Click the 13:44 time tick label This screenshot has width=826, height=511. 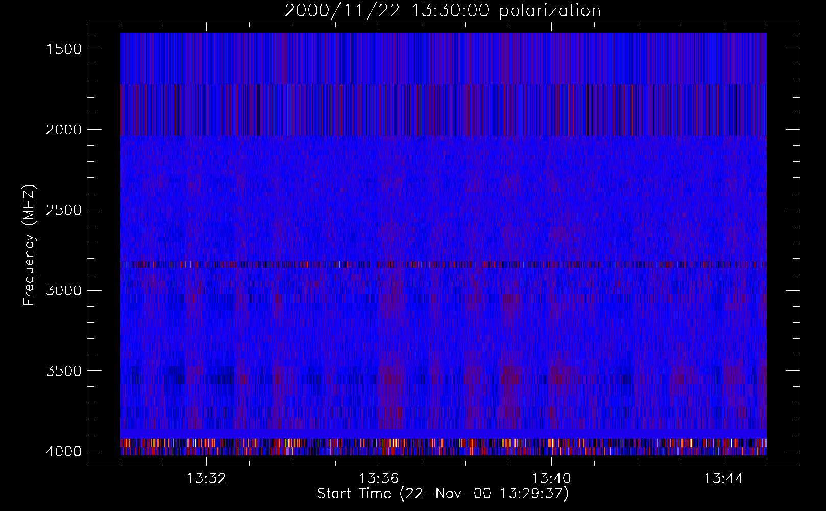724,479
